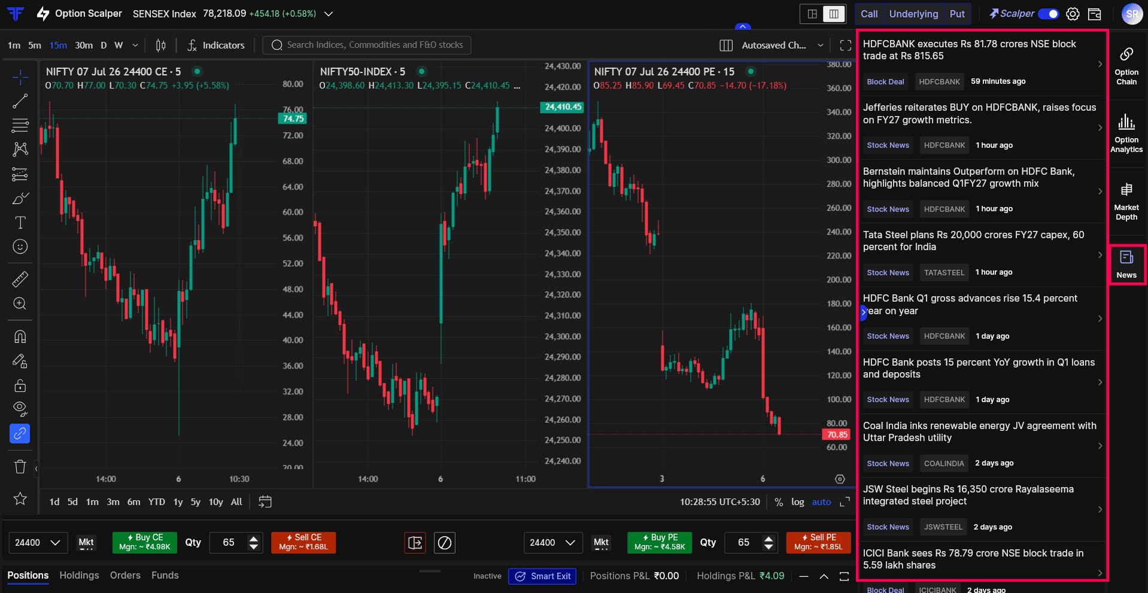1148x593 pixels.
Task: Select the crosshair cursor tool
Action: point(20,77)
